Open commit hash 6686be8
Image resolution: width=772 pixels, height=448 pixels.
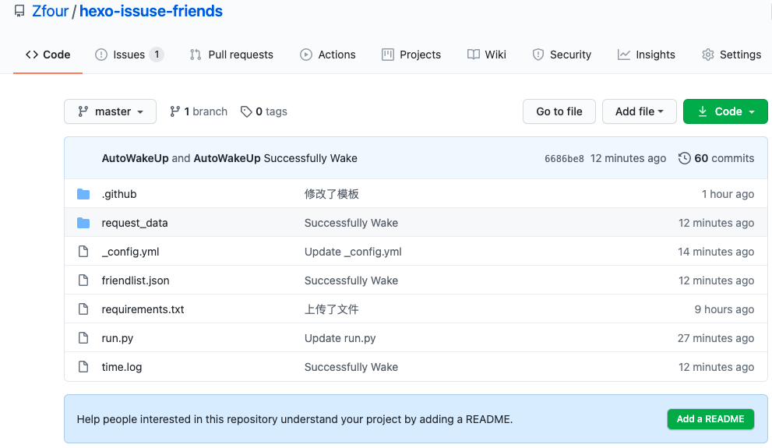(564, 159)
